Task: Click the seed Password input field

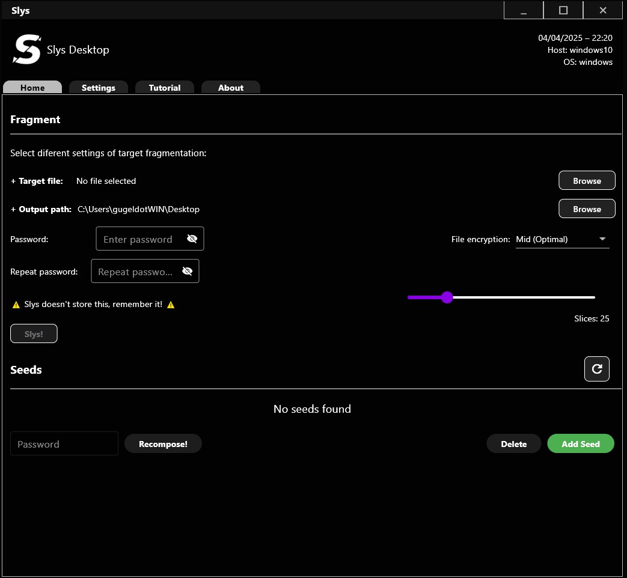Action: [x=64, y=443]
